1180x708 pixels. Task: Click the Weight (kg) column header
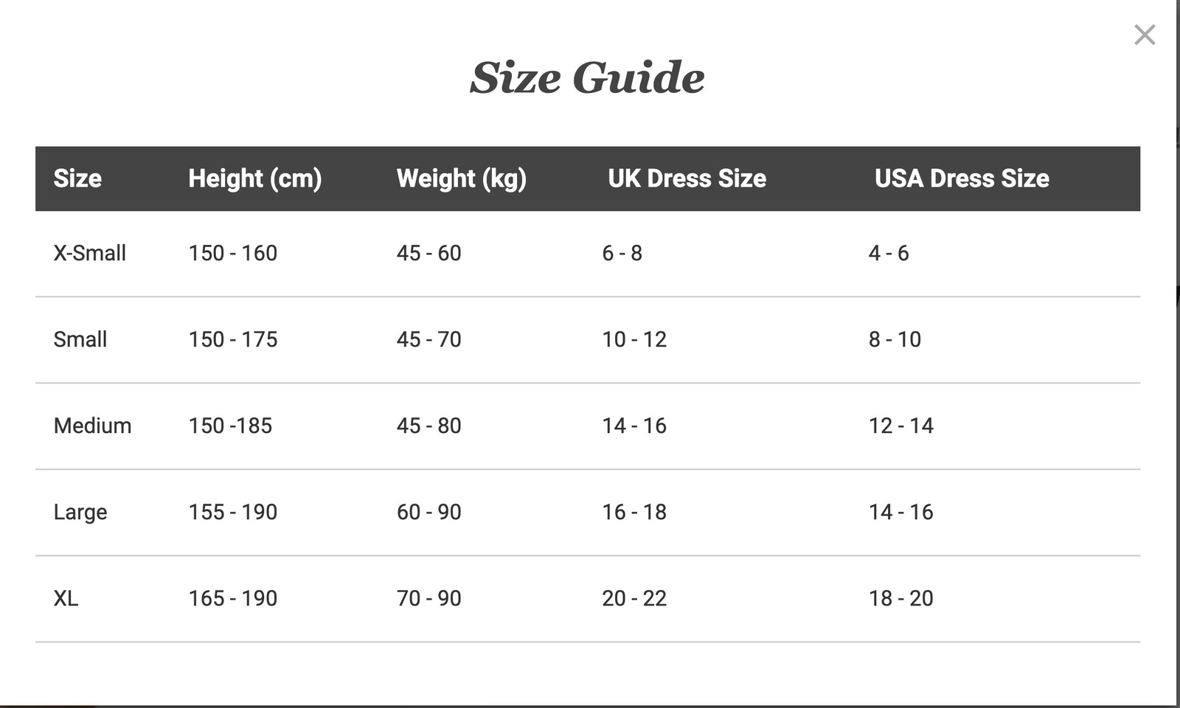click(x=461, y=178)
